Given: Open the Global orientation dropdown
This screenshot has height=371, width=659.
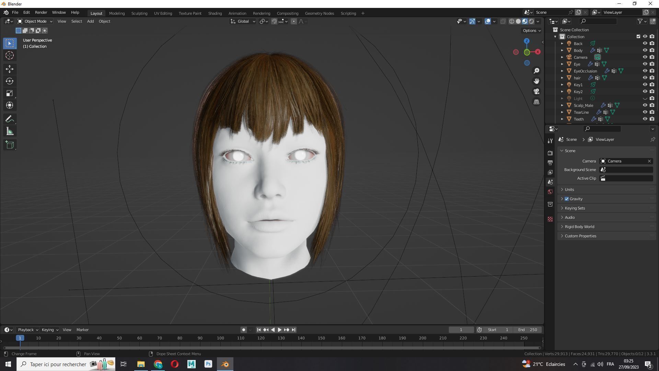Looking at the screenshot, I should pos(243,21).
